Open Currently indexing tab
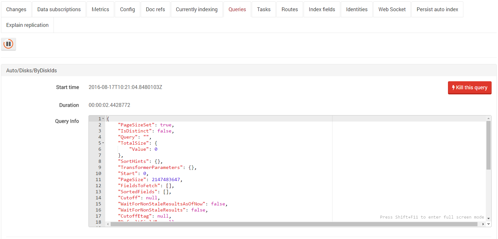 point(197,9)
